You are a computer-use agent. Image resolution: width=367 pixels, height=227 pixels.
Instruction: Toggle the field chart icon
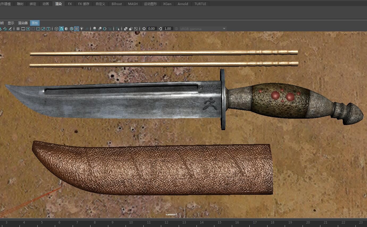click(38, 29)
